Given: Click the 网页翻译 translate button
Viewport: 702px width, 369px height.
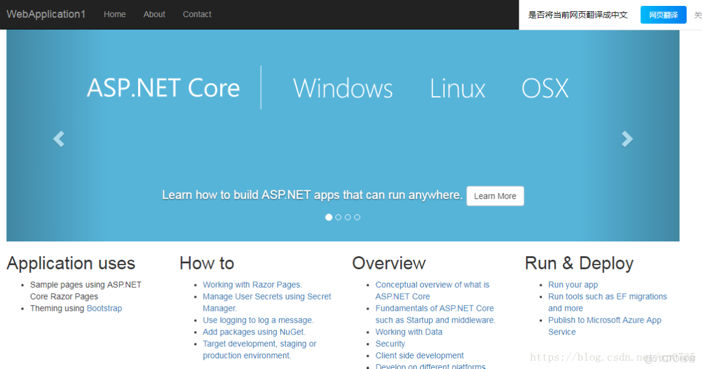Looking at the screenshot, I should click(x=663, y=14).
